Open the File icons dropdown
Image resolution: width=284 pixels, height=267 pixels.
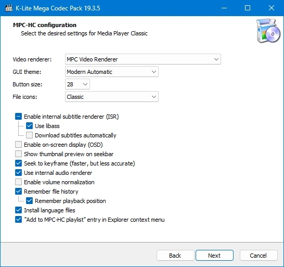(x=112, y=97)
